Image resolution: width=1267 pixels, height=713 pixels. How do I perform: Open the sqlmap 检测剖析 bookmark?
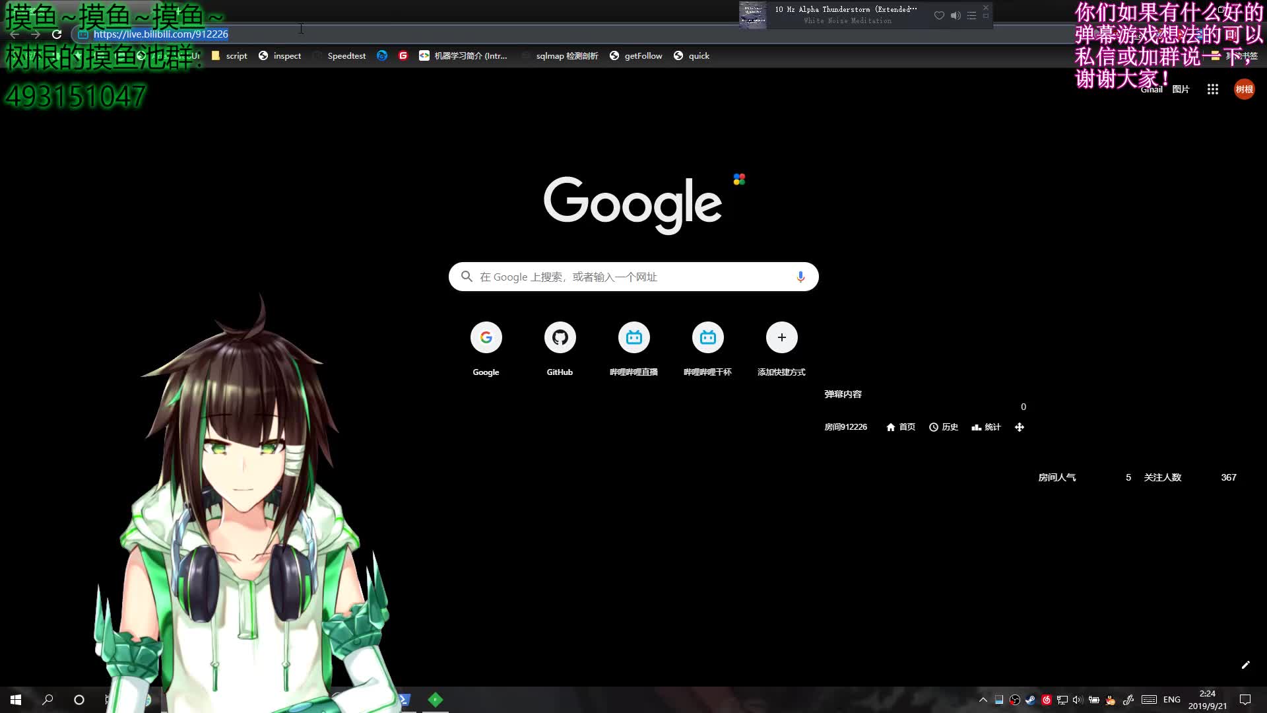click(x=560, y=56)
